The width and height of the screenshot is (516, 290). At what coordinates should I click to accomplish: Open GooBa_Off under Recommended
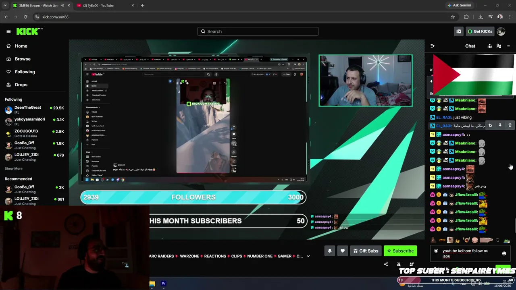tap(34, 189)
